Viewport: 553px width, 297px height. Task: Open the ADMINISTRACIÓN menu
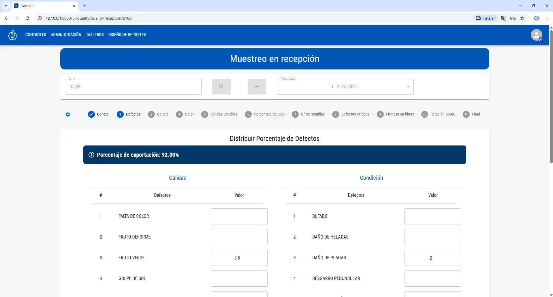coord(66,35)
